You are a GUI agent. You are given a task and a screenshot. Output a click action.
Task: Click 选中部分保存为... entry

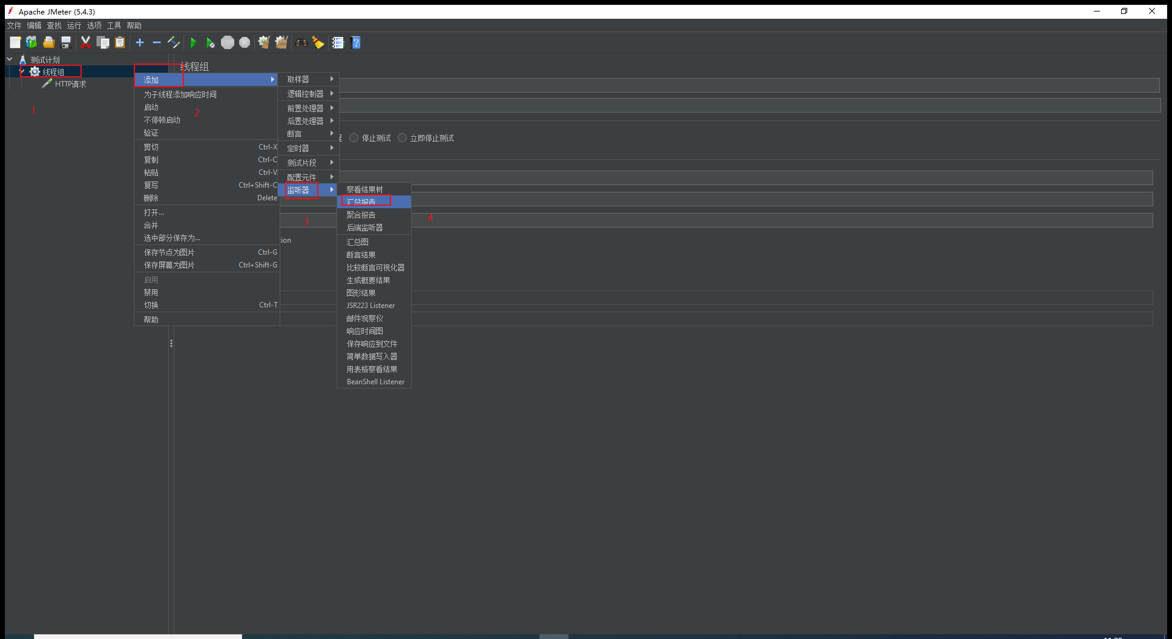206,238
